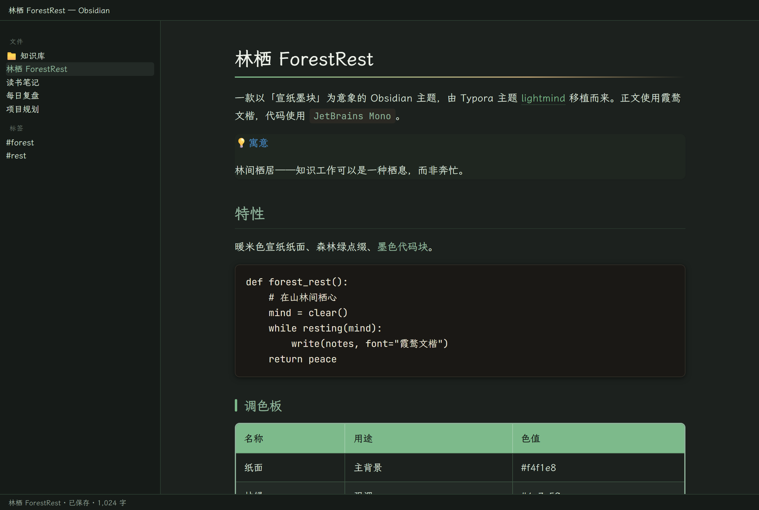Screen dimensions: 759x510
Task: Click the JetBrains Mono inline code
Action: (352, 116)
